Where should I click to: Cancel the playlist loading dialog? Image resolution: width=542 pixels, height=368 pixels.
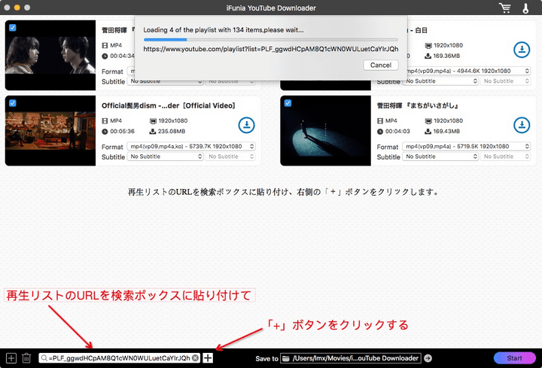(x=381, y=65)
